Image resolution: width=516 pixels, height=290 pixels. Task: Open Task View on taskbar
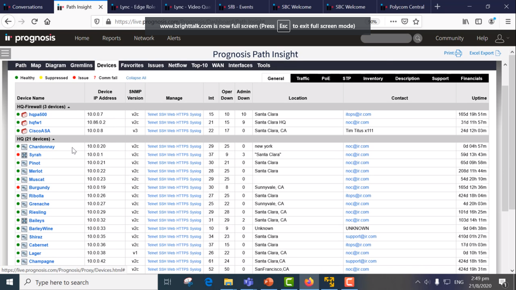167,282
